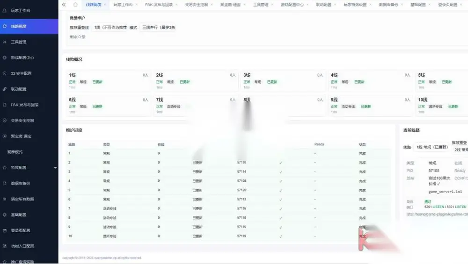
Task: Click the PAK 发布与回滚 sidebar file icon
Action: (x=5, y=105)
